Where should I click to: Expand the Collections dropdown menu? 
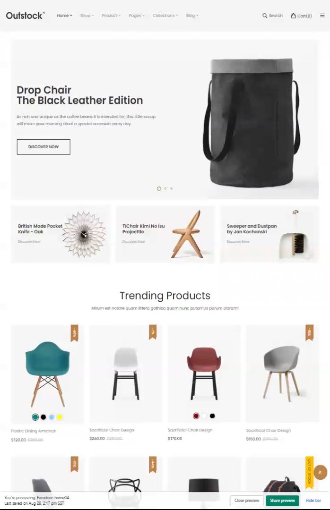(165, 16)
